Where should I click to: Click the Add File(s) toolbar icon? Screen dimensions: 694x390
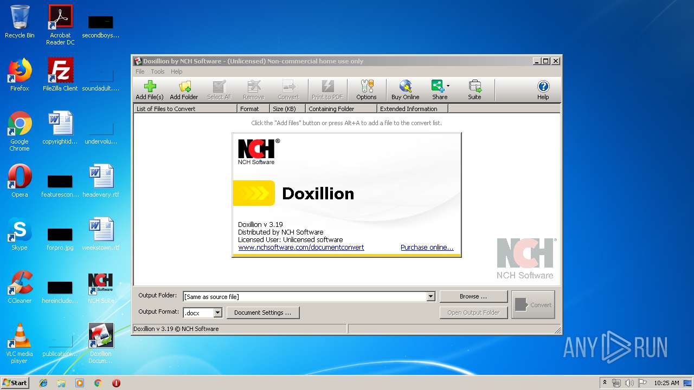click(x=150, y=90)
